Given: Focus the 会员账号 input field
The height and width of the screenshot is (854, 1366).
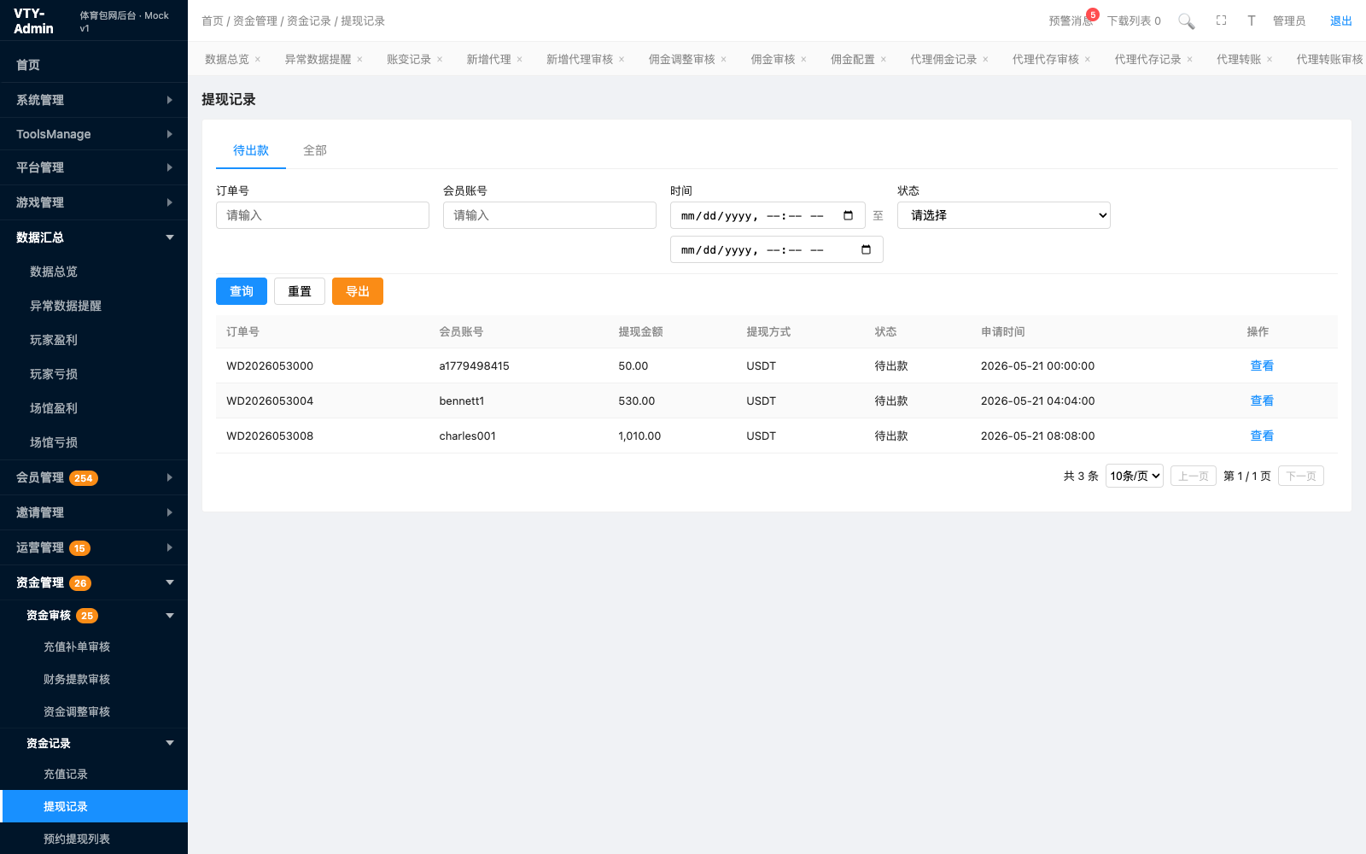Looking at the screenshot, I should (550, 215).
